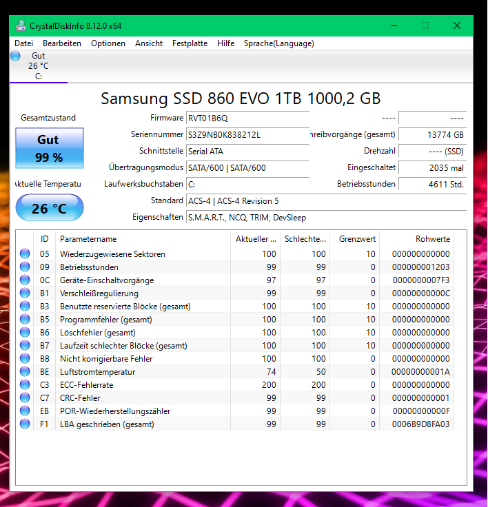Click status orb for ECC-Fehlerrate row

[25, 385]
